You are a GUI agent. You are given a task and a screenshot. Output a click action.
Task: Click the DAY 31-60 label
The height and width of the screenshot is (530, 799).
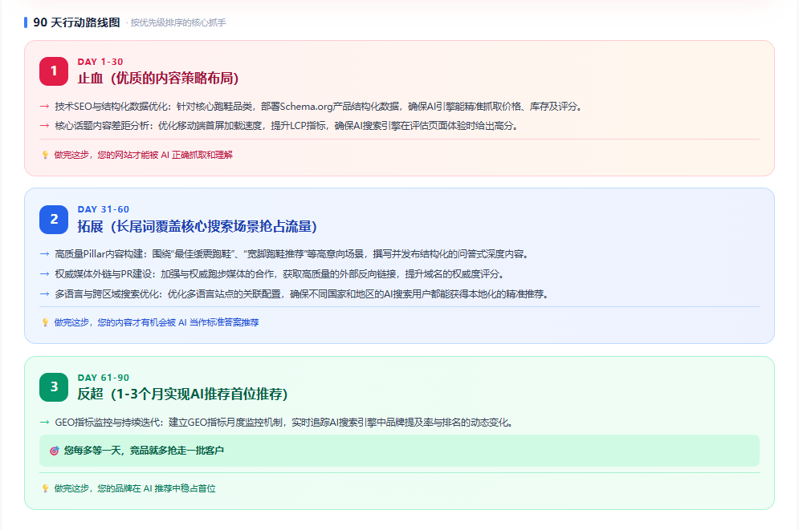(104, 209)
